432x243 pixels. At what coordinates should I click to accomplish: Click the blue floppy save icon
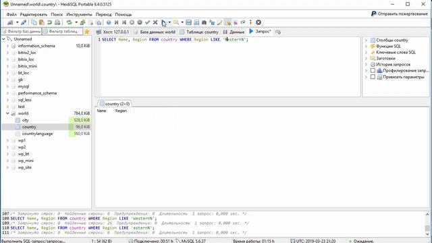188,22
